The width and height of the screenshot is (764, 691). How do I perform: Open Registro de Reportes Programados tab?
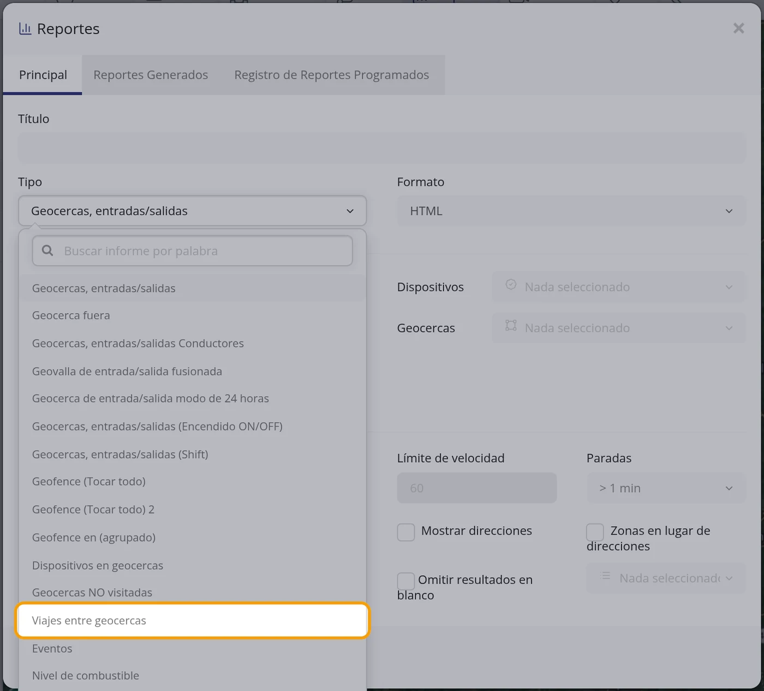(332, 75)
